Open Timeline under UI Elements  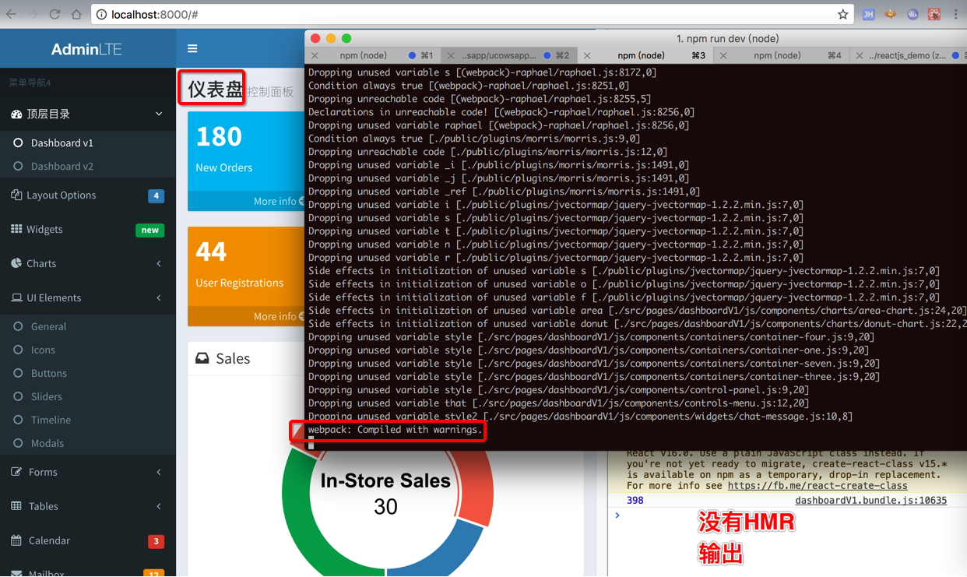(x=51, y=420)
